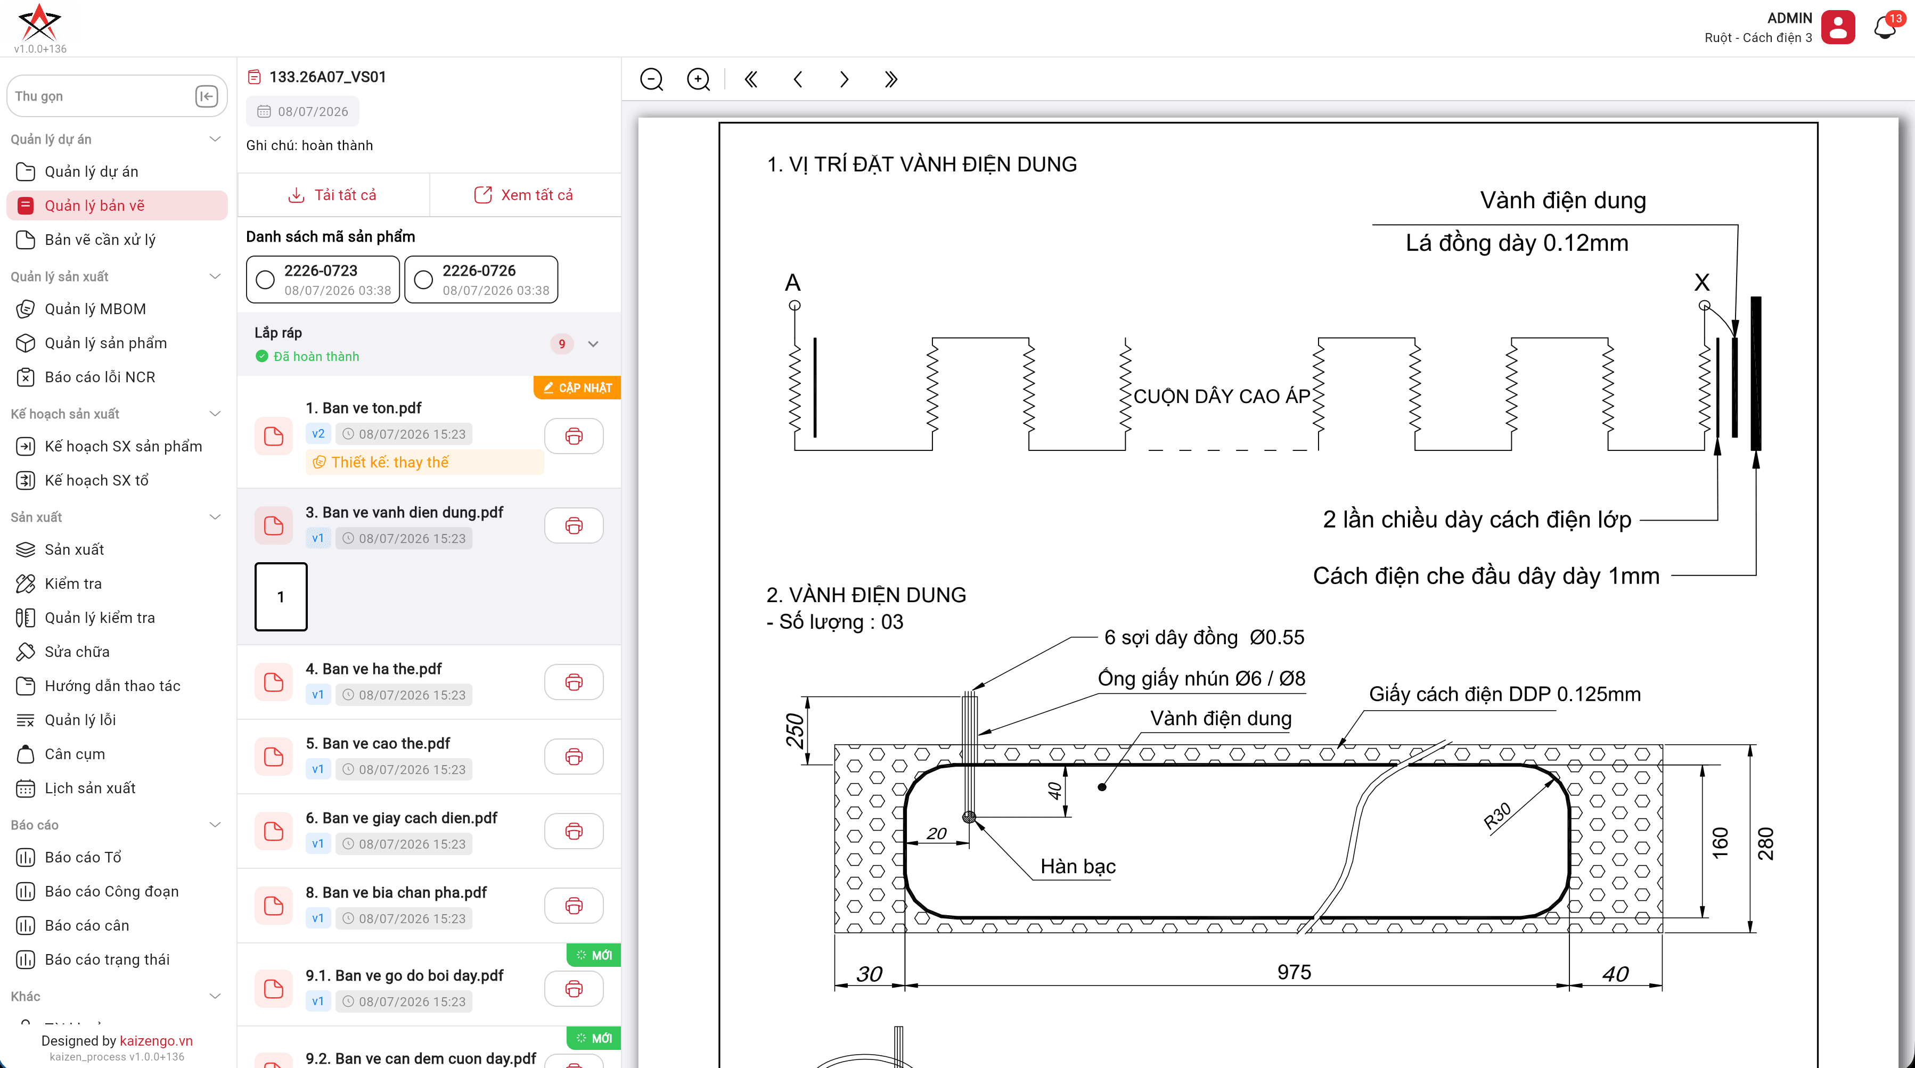Open Báo cáo Công đoạn report

[117, 892]
